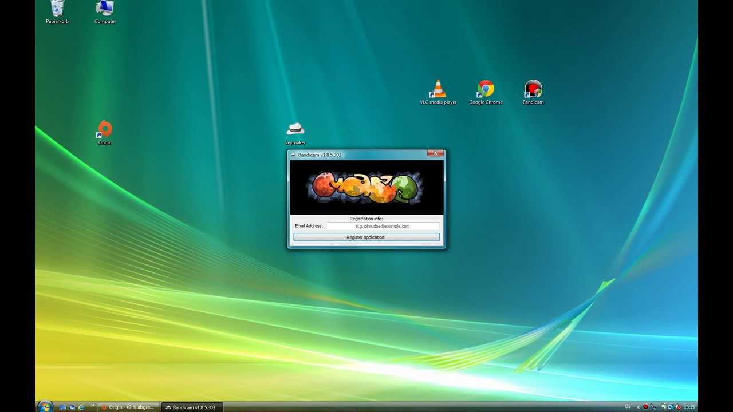This screenshot has height=412, width=733.
Task: Click the DE language indicator
Action: [628, 407]
